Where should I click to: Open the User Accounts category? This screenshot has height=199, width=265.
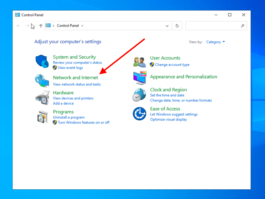pyautogui.click(x=165, y=58)
